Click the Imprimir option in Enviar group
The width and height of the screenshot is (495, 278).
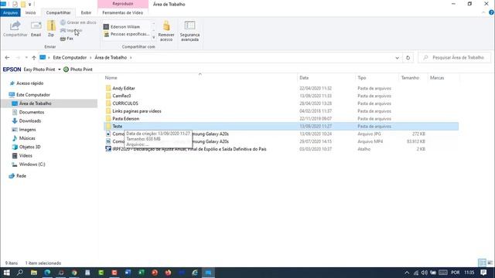(x=71, y=31)
